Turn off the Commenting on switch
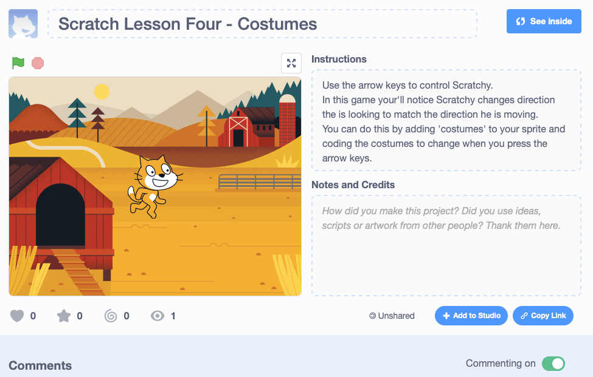This screenshot has height=377, width=593. click(553, 364)
